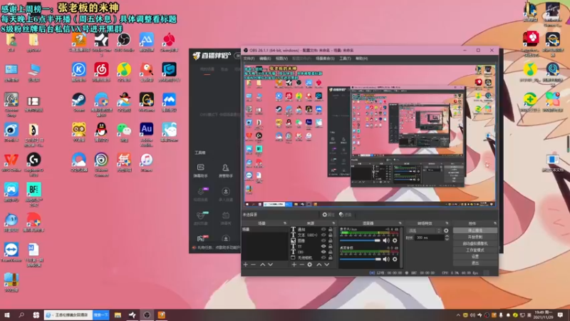Open the iTunes desktop icon
Screen dimensions: 570x321
tap(147, 163)
